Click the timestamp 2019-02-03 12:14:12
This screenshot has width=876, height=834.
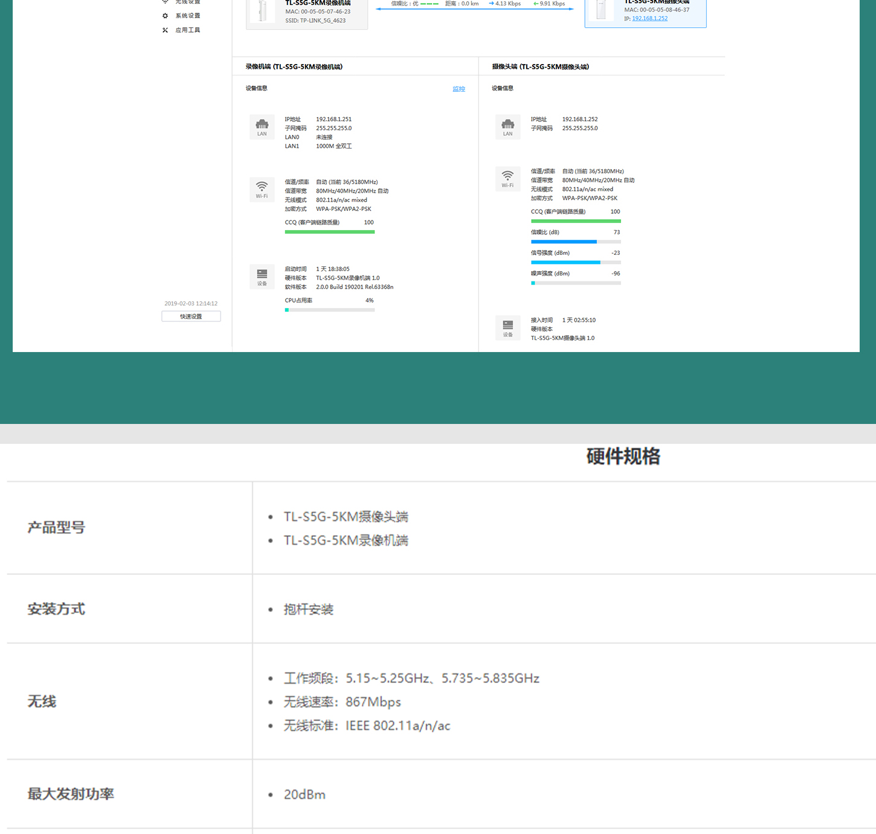coord(191,304)
